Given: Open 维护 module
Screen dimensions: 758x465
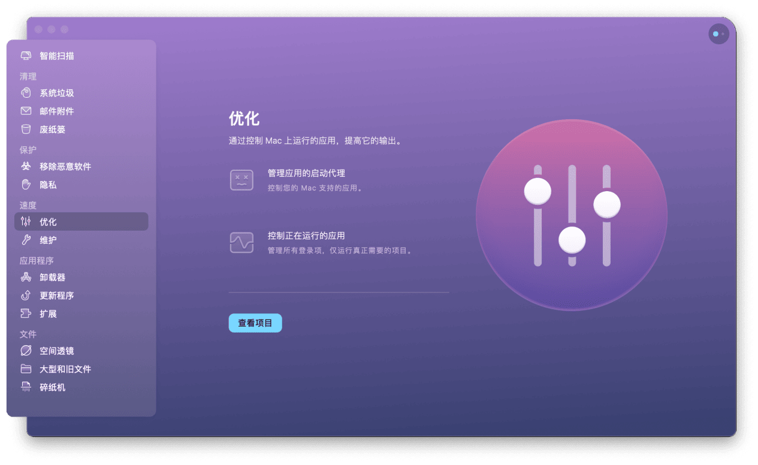Looking at the screenshot, I should coord(81,240).
